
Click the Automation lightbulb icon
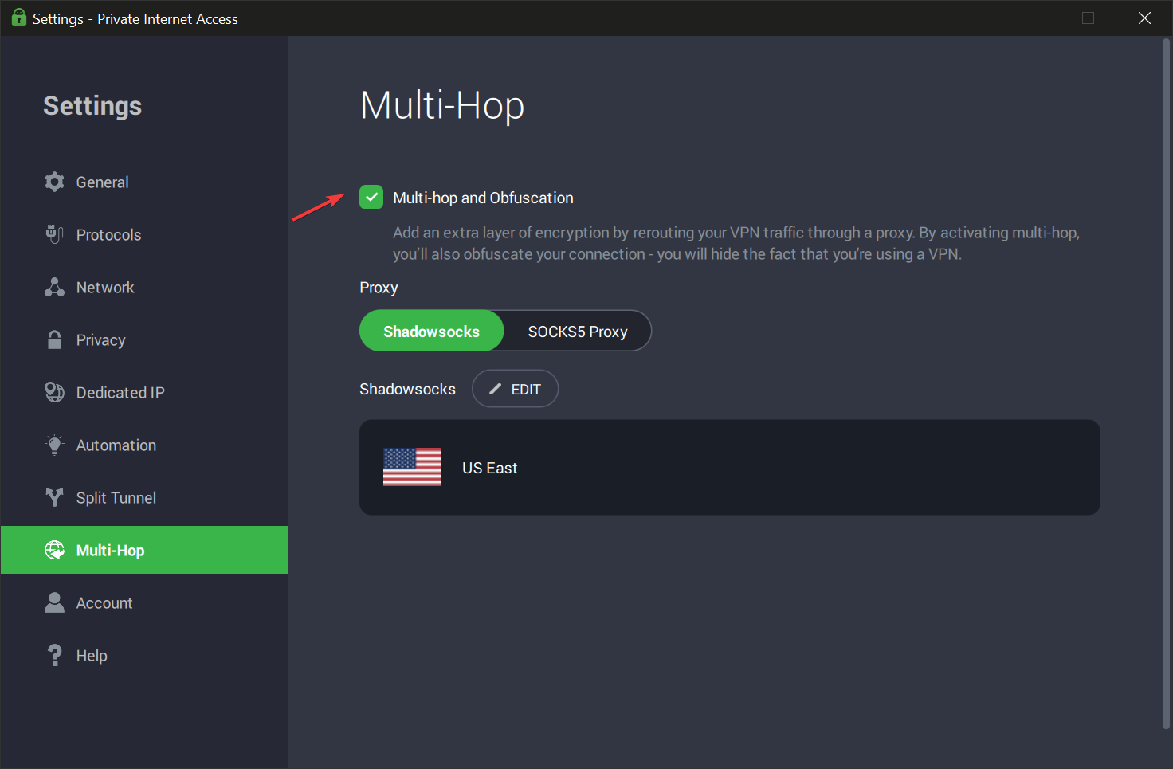pos(54,445)
